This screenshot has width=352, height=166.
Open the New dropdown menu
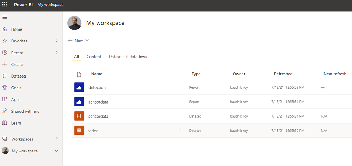point(78,41)
